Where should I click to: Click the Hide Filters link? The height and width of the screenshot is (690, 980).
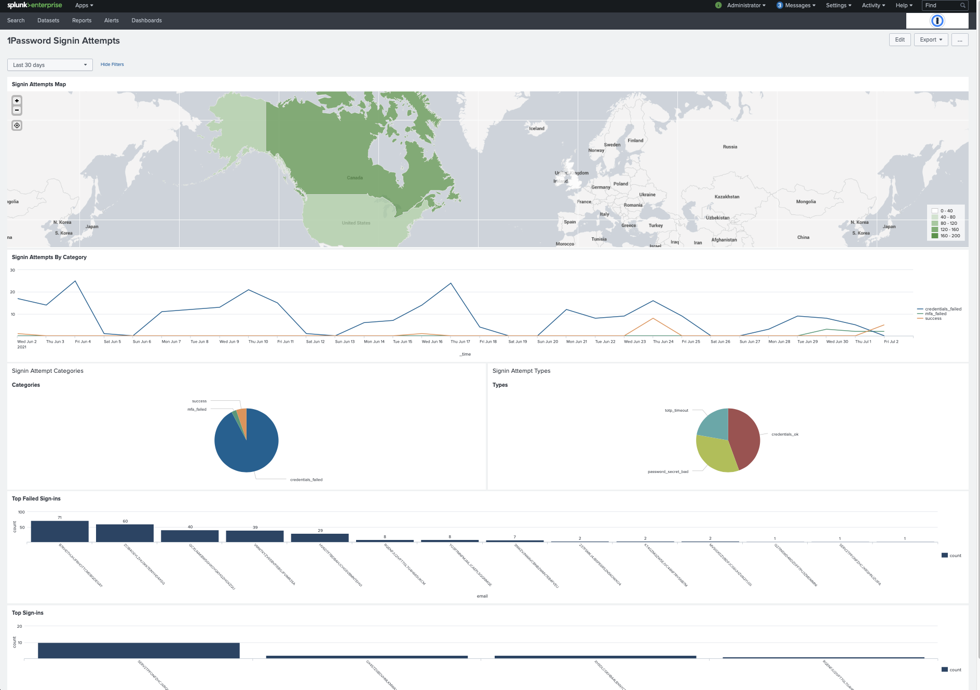112,64
